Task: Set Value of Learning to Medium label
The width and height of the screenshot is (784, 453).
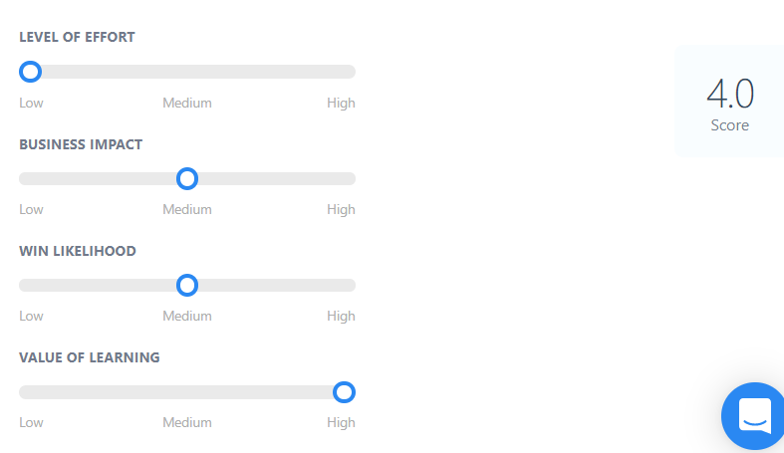Action: pyautogui.click(x=187, y=422)
